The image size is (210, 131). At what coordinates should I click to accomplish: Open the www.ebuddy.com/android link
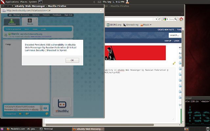coord(41,36)
